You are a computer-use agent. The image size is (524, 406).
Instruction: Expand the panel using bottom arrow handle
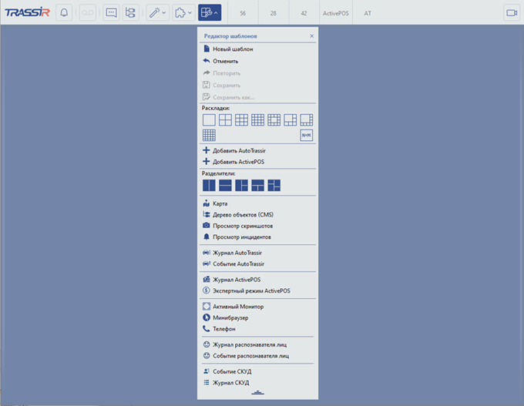click(x=257, y=393)
